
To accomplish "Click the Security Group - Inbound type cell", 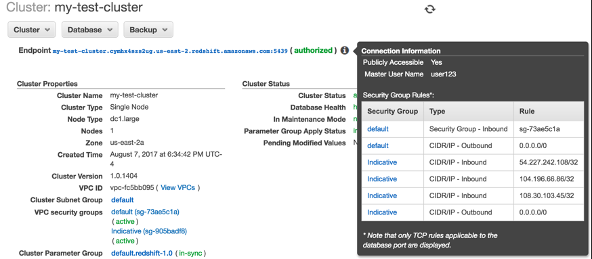I will [469, 129].
